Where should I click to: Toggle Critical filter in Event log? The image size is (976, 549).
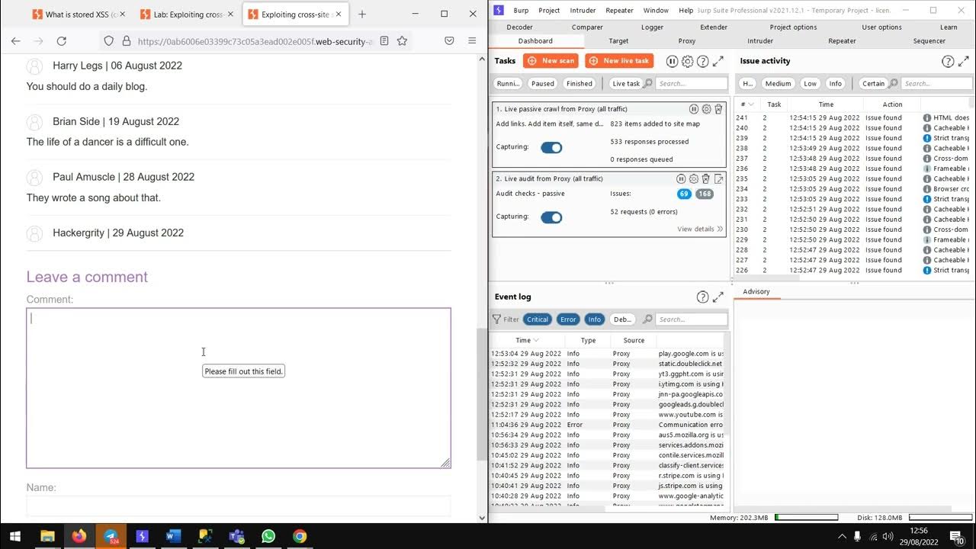tap(538, 319)
